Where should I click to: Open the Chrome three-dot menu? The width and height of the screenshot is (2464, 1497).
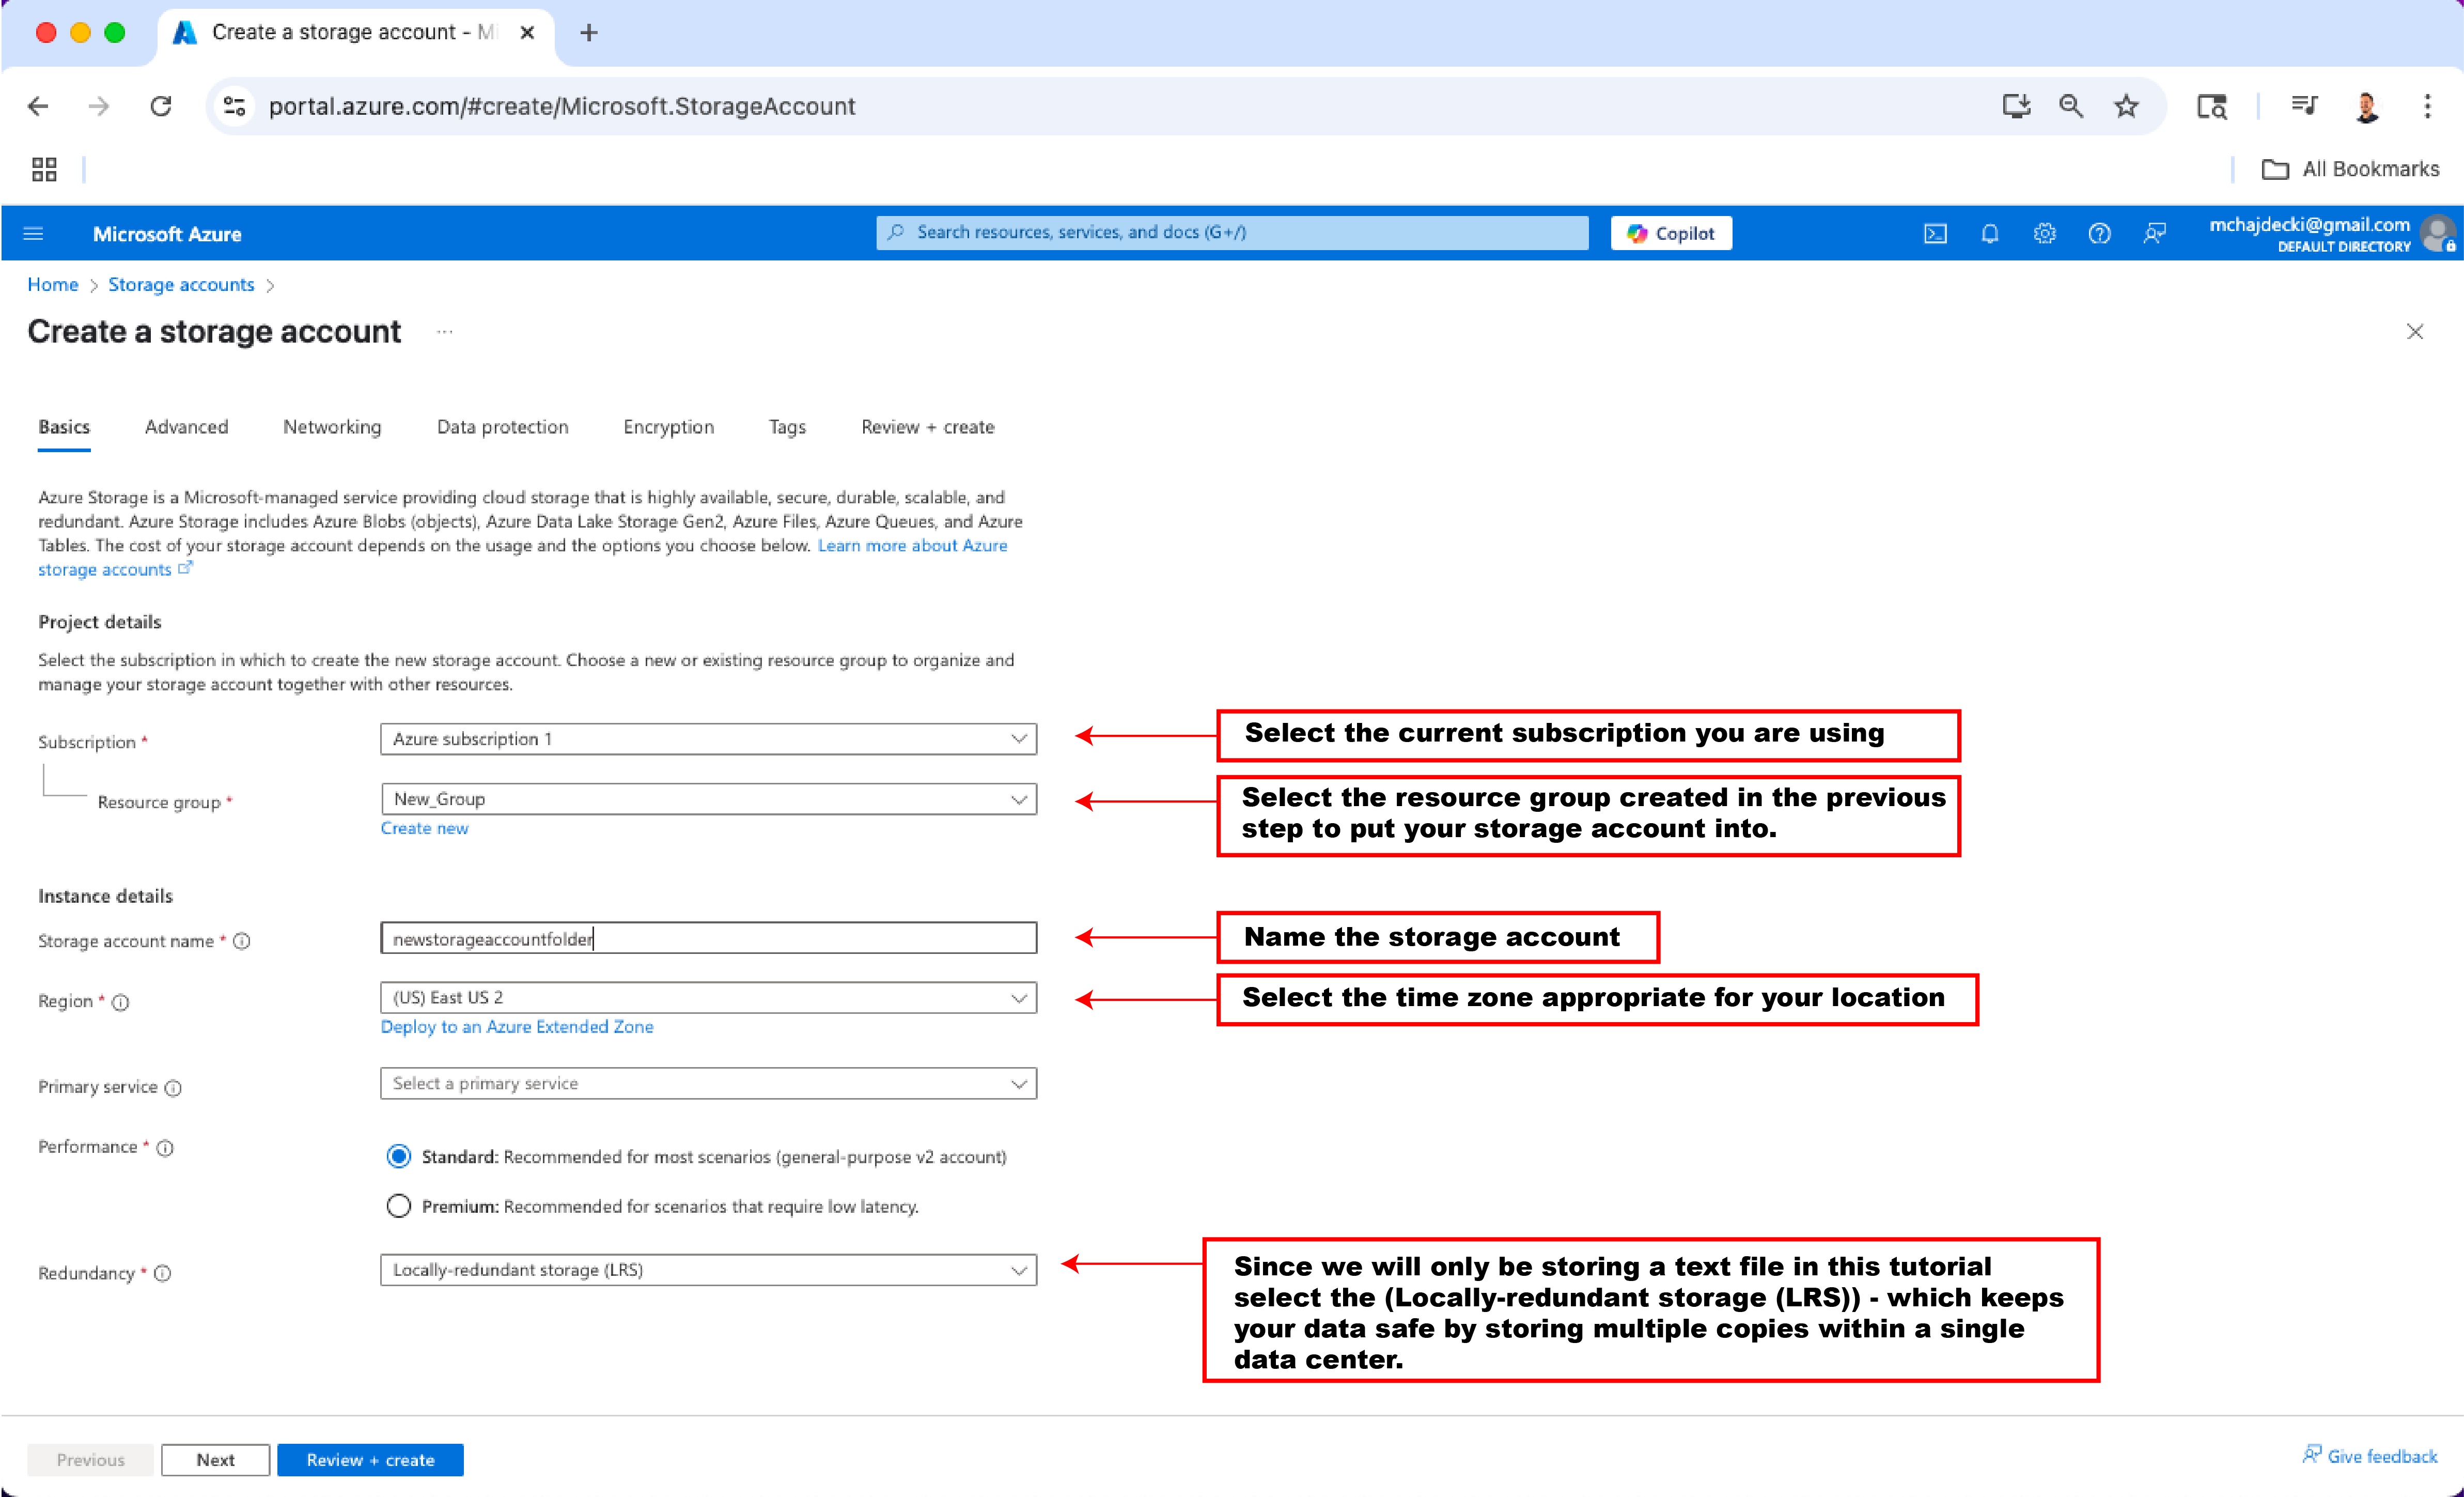pos(2427,106)
